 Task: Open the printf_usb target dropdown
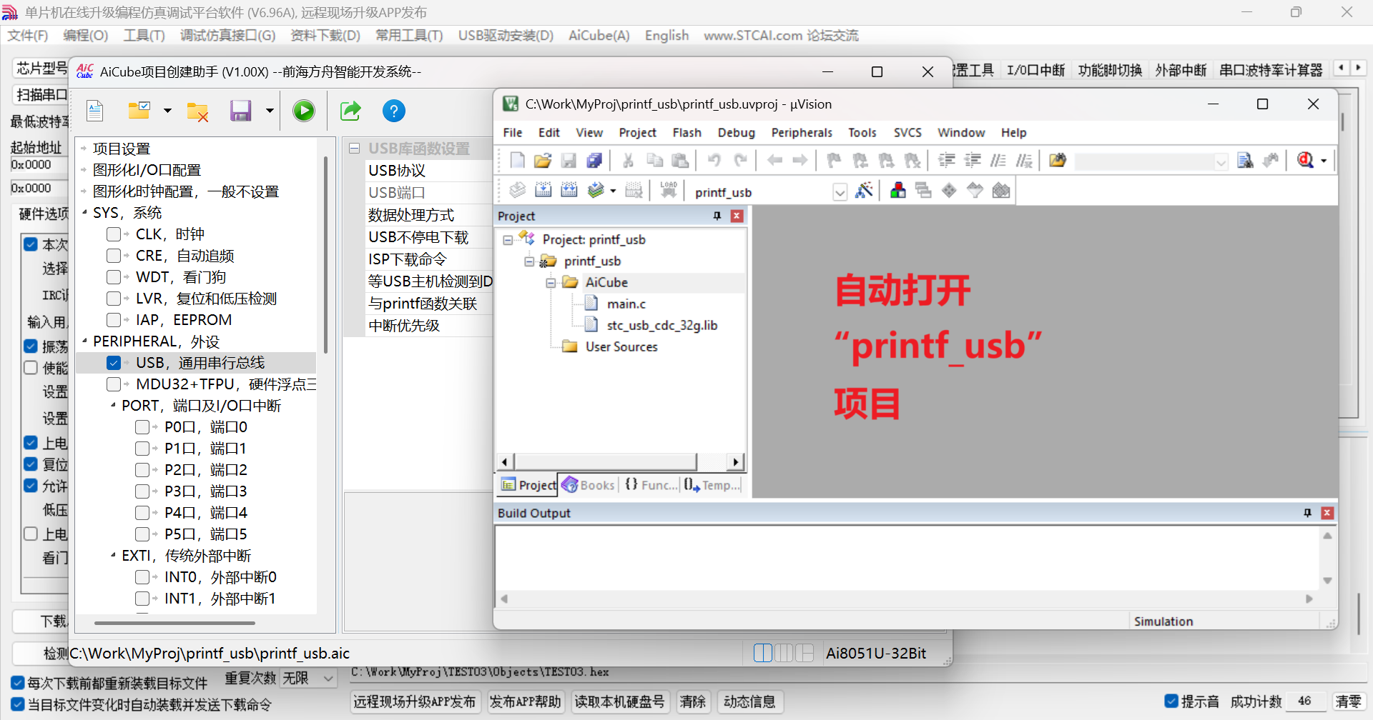point(840,192)
